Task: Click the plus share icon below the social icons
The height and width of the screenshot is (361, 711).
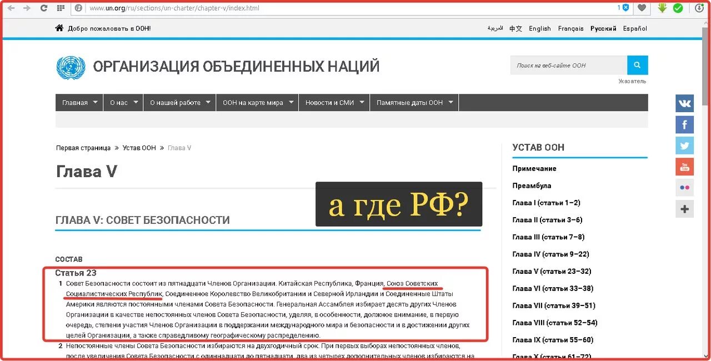Action: (684, 209)
